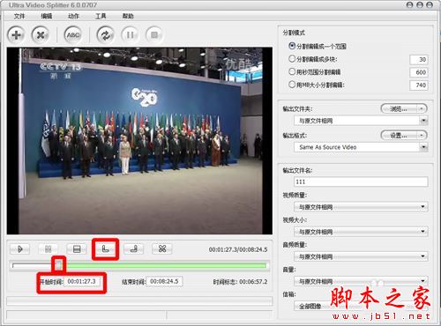Play the video preview
The width and height of the screenshot is (441, 326).
[x=19, y=249]
